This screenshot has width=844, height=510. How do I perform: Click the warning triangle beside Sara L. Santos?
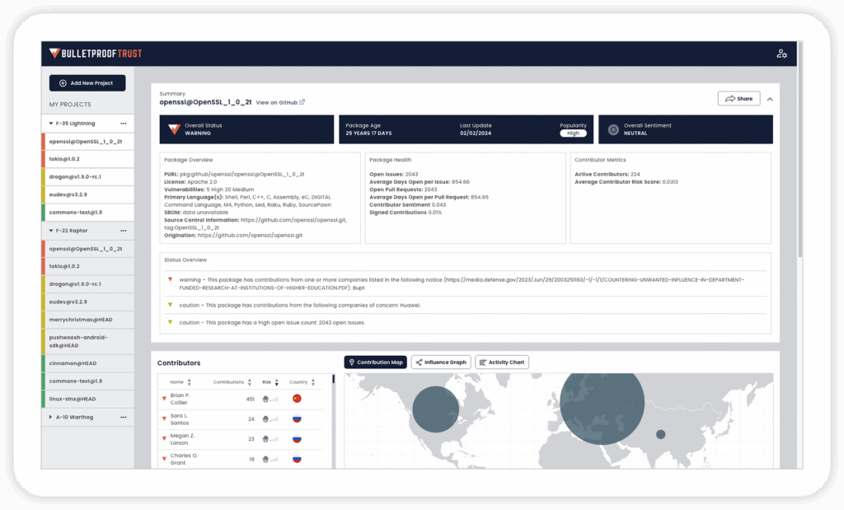(163, 417)
